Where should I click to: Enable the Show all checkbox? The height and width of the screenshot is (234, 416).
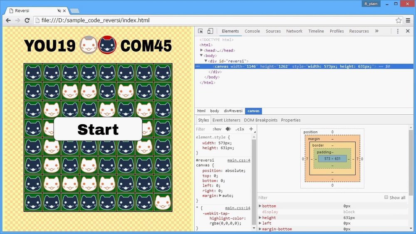coord(386,197)
